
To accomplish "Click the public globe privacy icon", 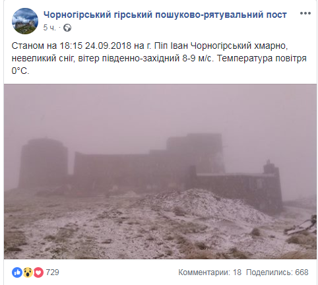I will (67, 28).
